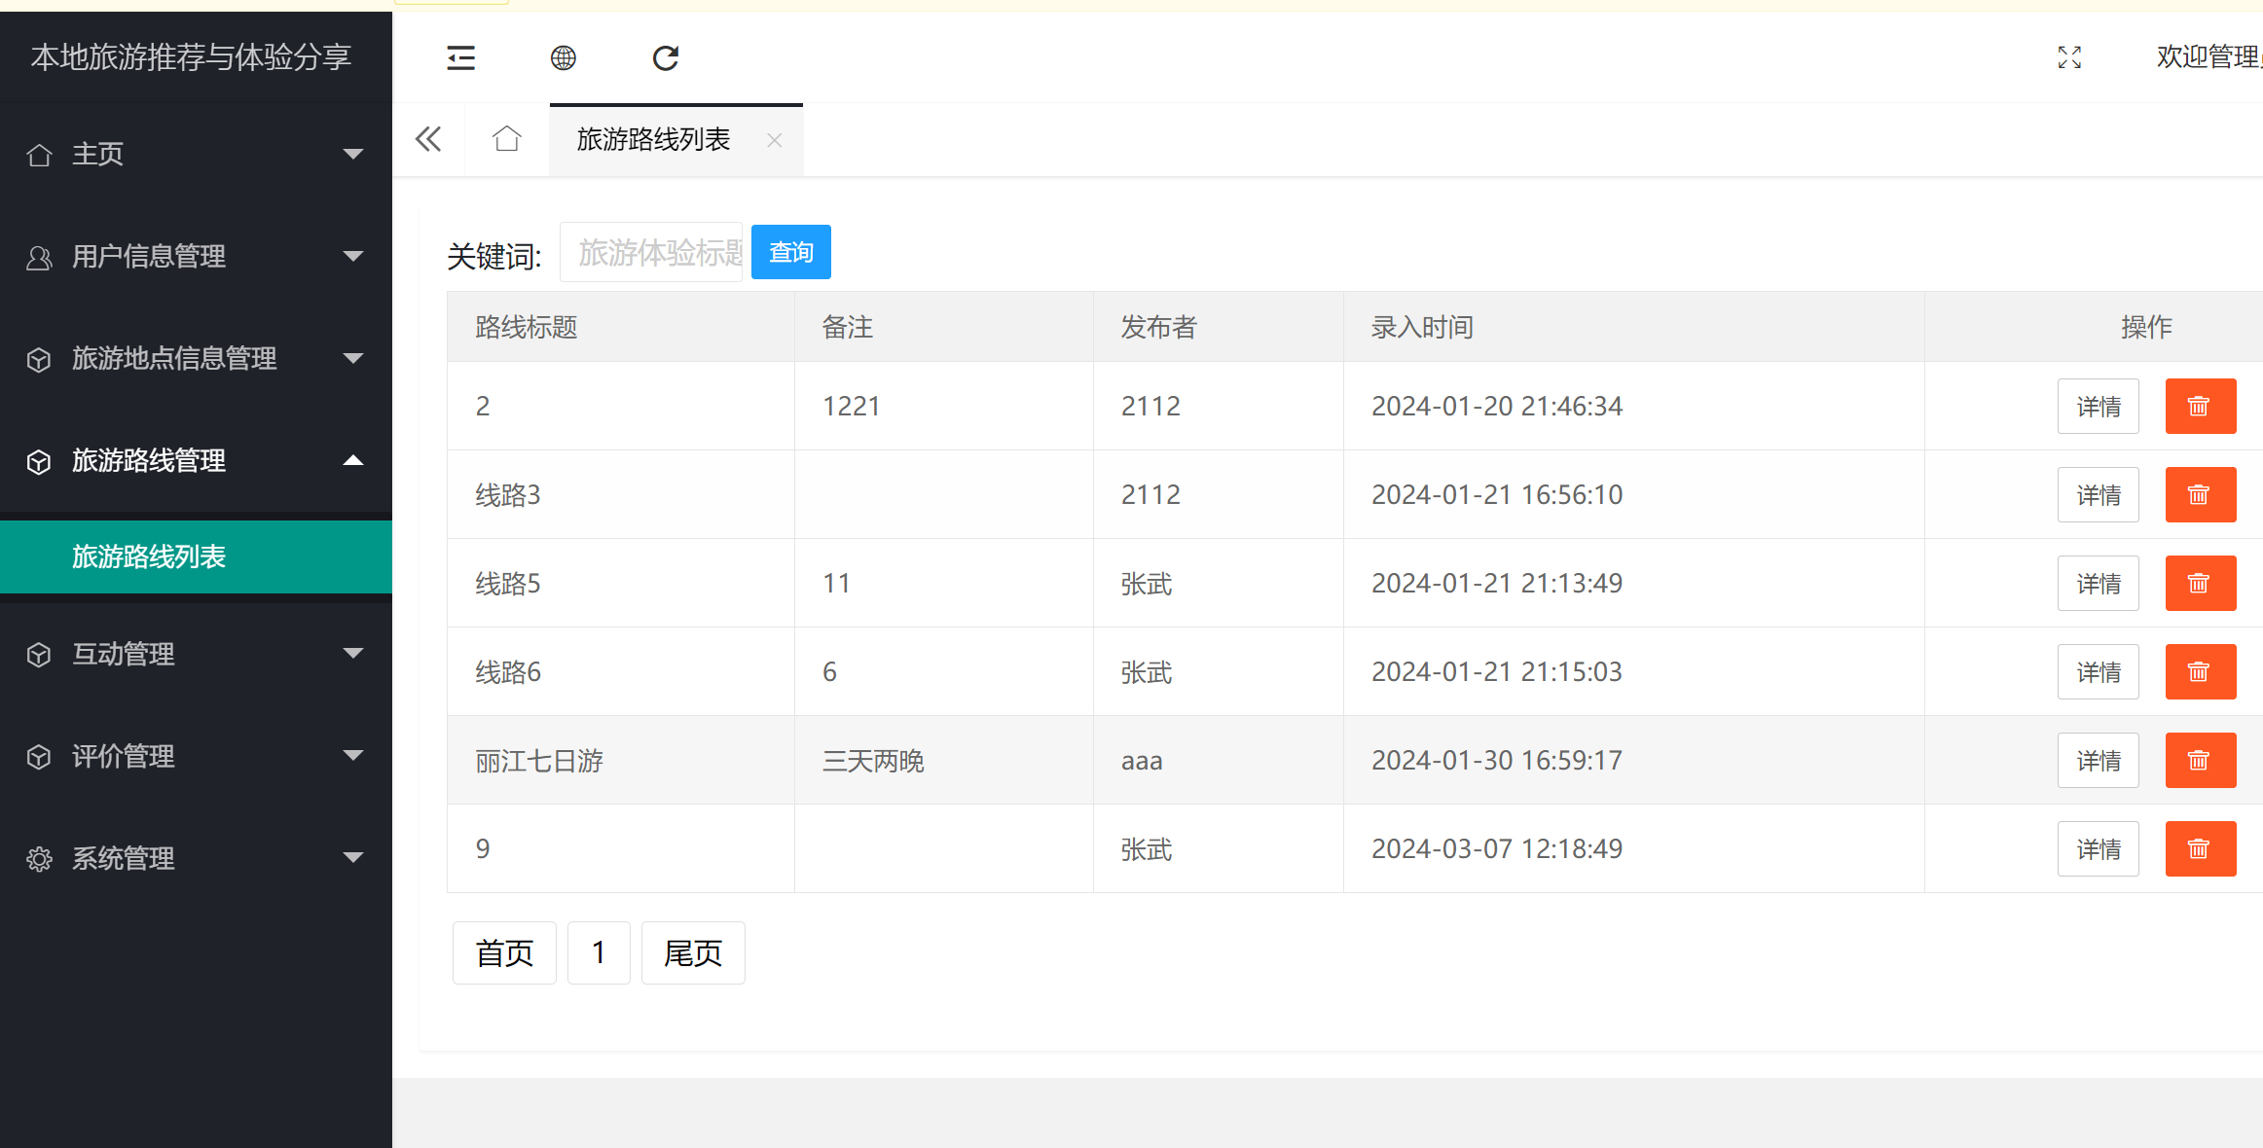
Task: Delete the row published 2024-03-07
Action: [2200, 849]
